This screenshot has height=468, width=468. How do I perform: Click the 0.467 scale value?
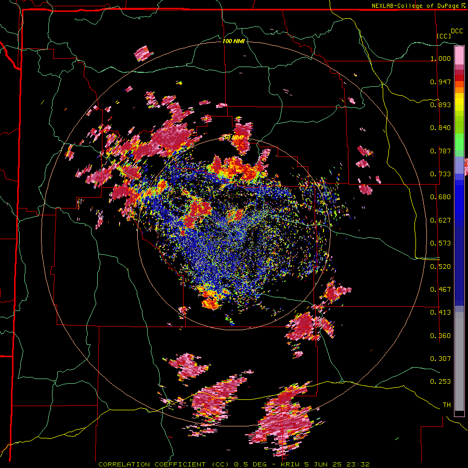coord(440,290)
